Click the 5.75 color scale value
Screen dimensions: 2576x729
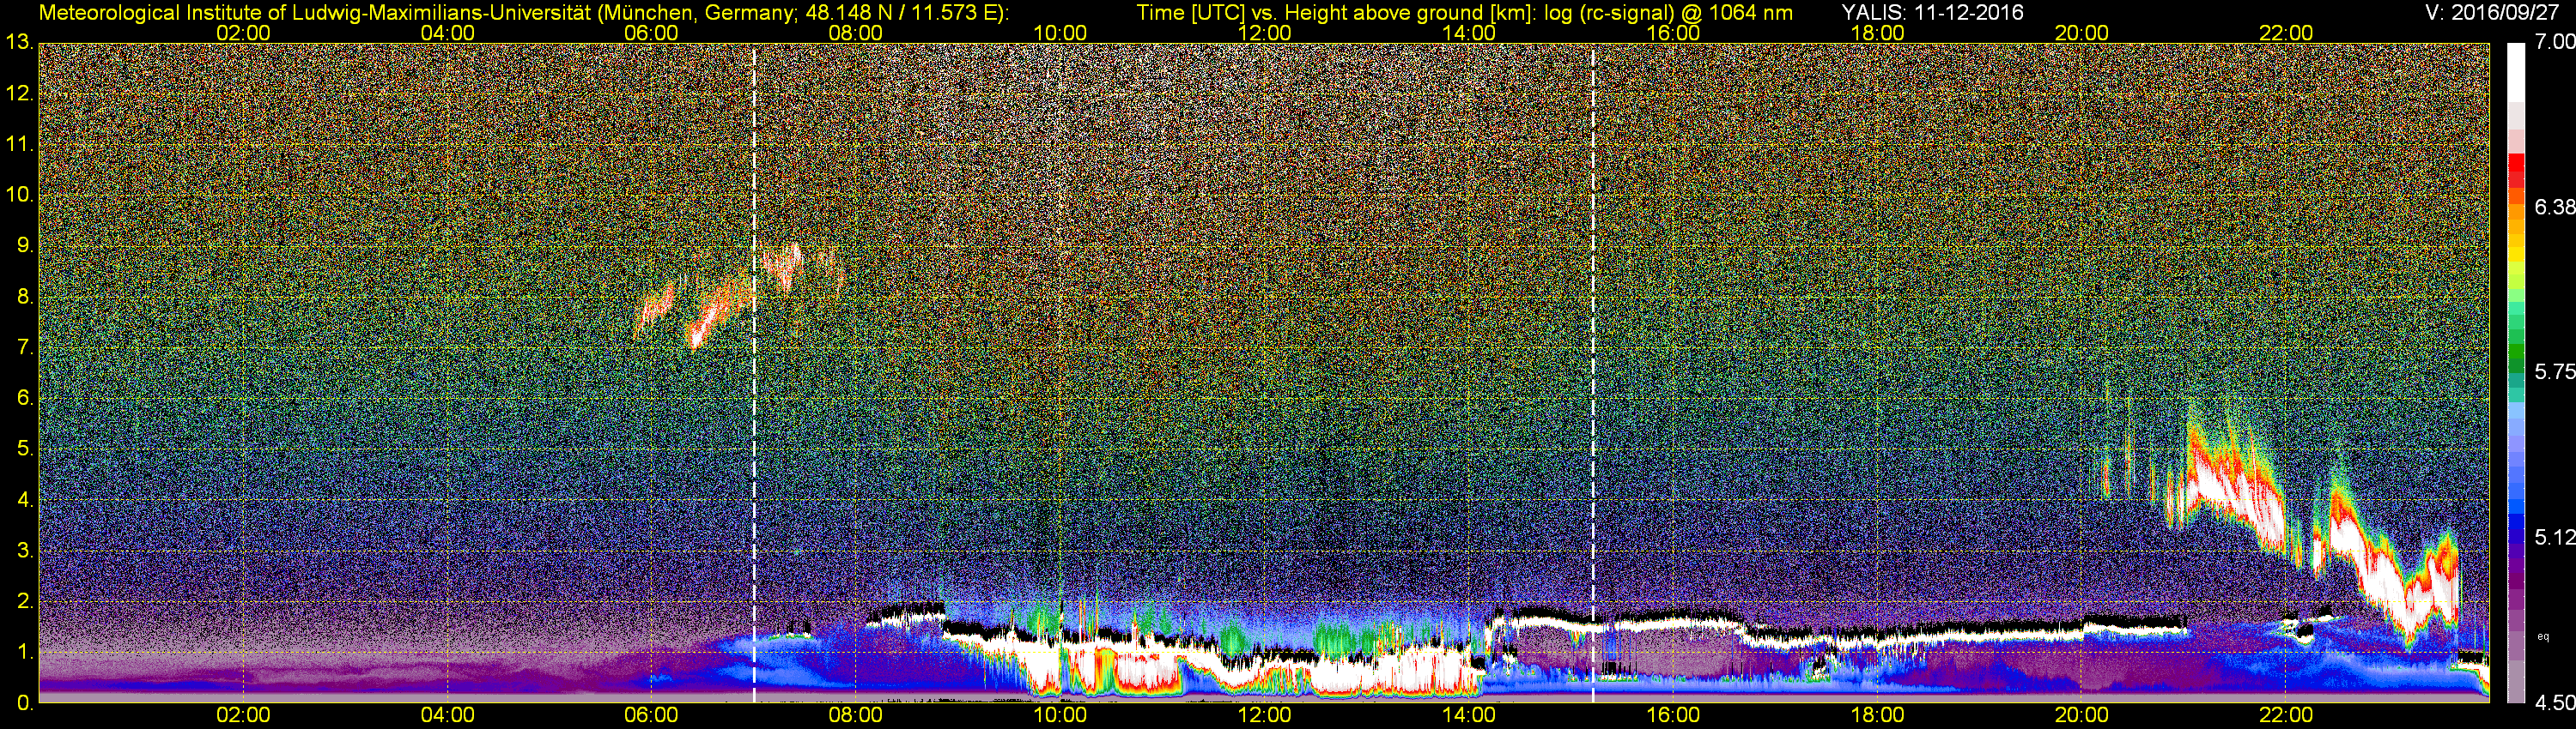pyautogui.click(x=2555, y=371)
